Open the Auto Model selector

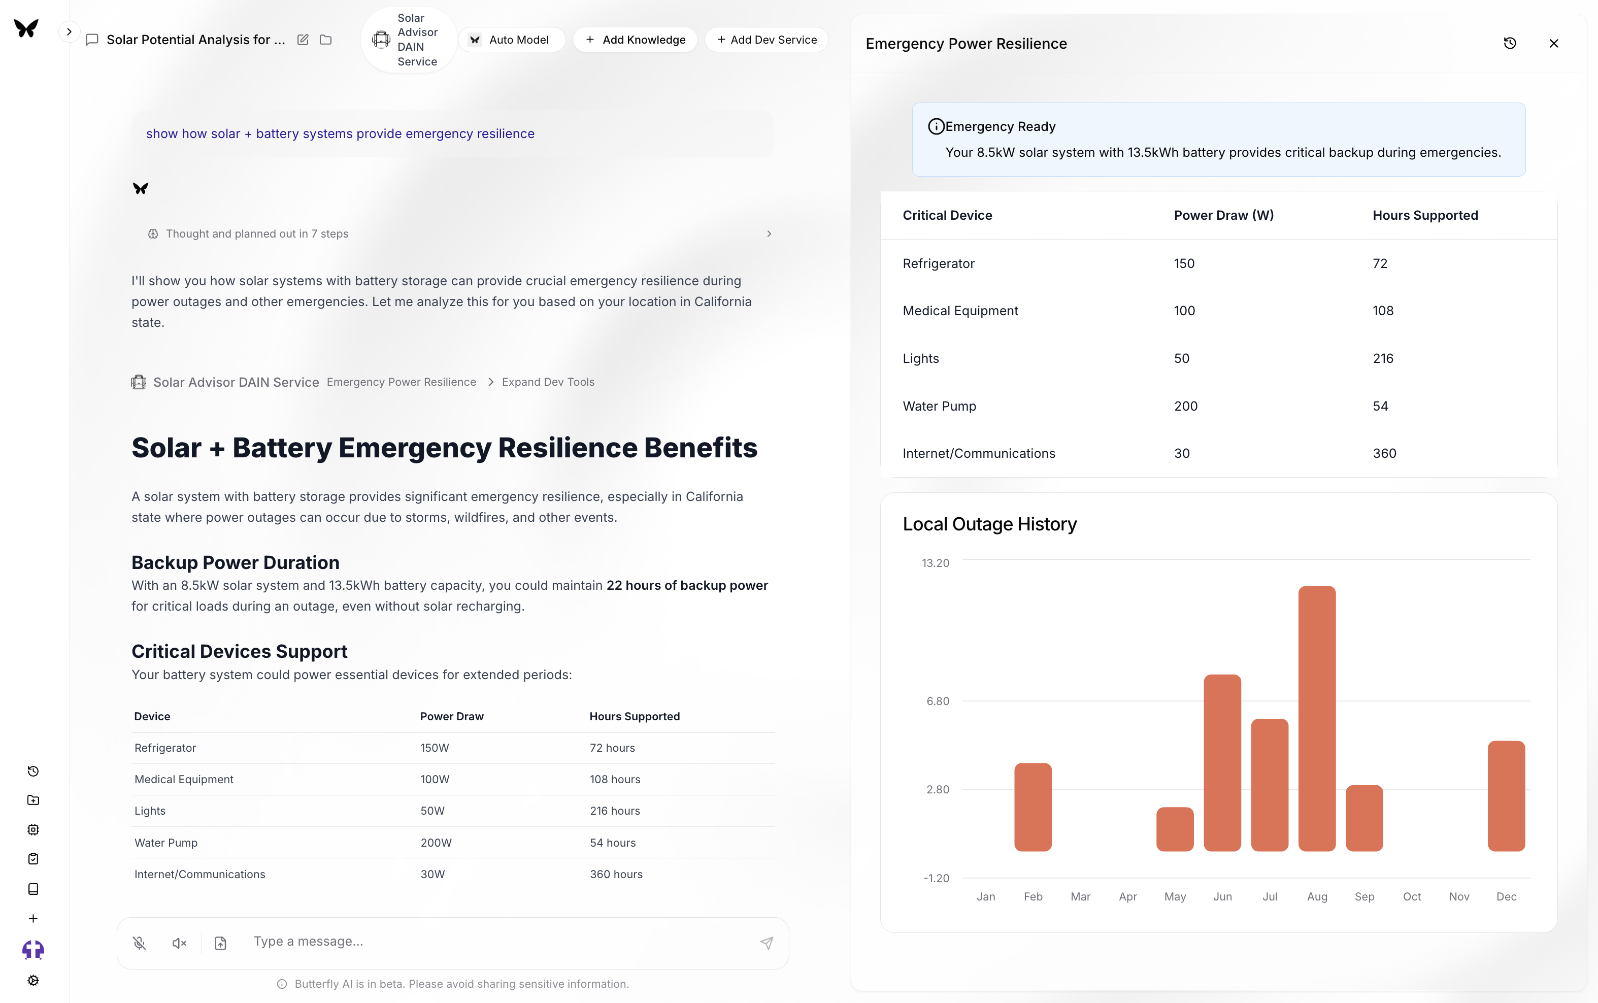511,40
